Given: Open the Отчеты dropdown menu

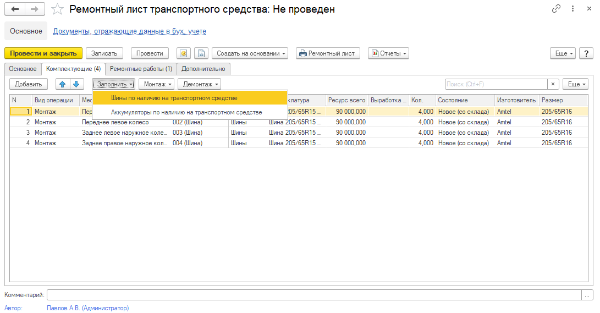Looking at the screenshot, I should 388,53.
